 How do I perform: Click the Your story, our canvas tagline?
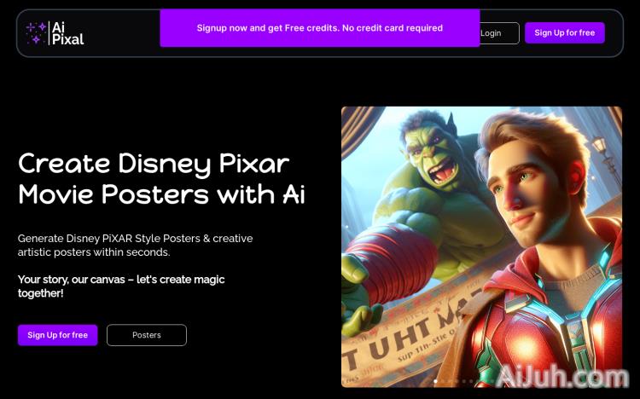[x=121, y=286]
